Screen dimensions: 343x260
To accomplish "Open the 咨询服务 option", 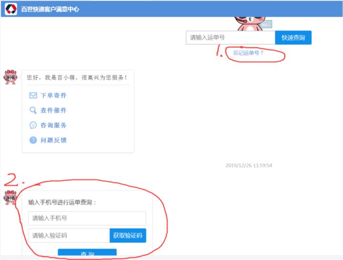I will [53, 125].
